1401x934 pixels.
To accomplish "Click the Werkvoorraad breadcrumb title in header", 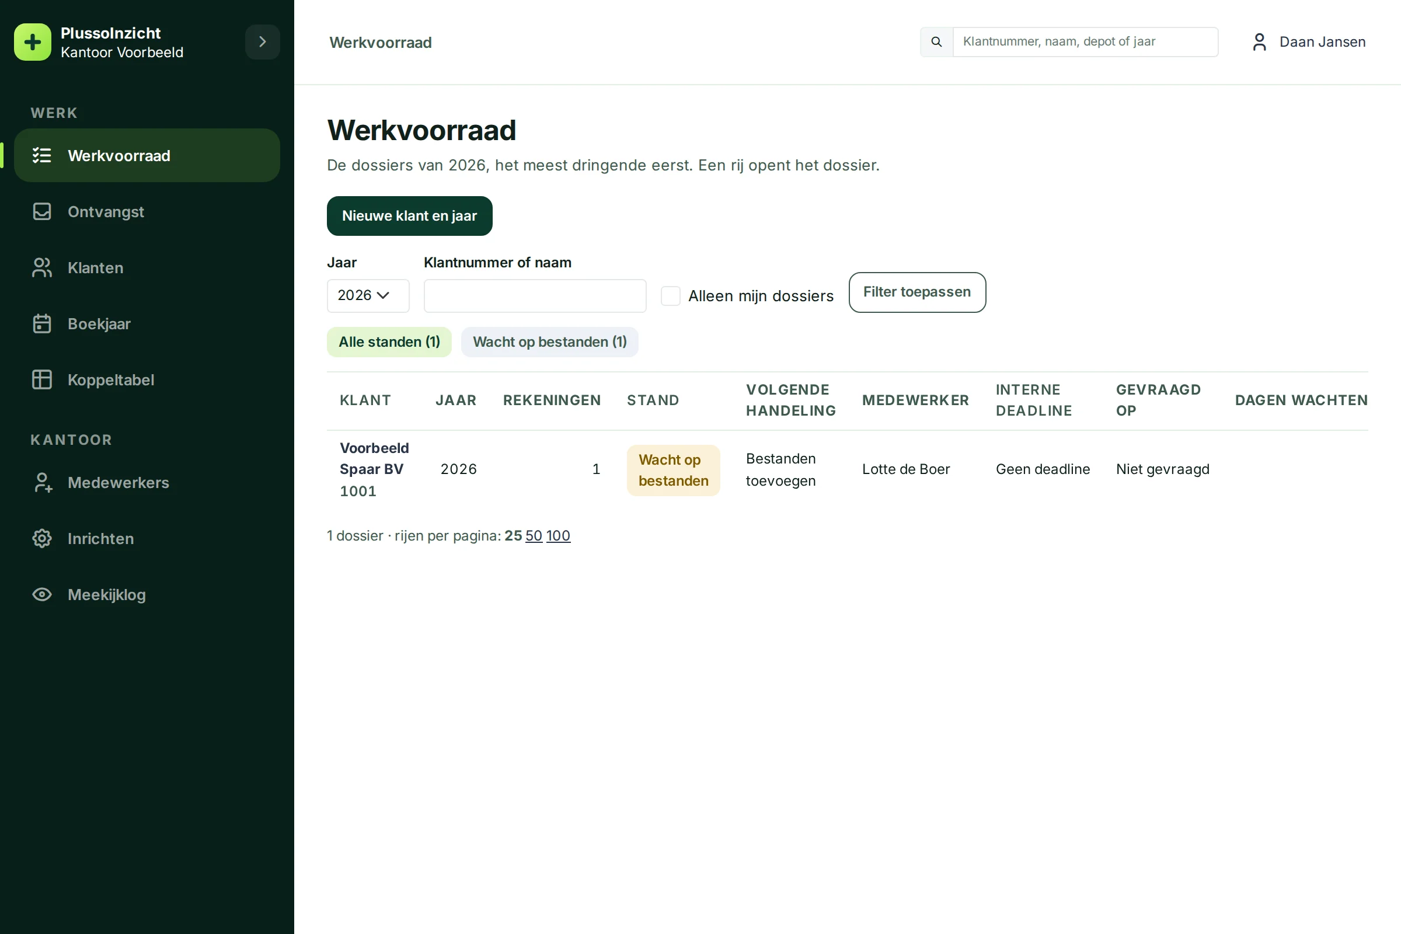I will pyautogui.click(x=380, y=42).
